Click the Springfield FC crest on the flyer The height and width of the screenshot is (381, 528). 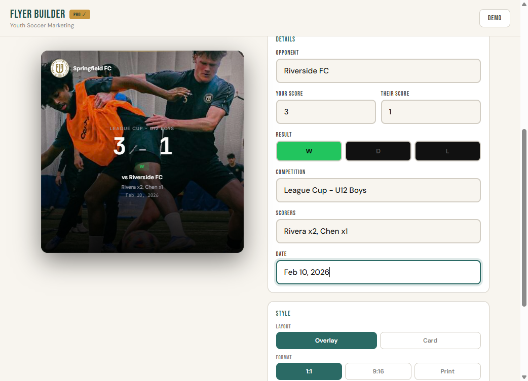pyautogui.click(x=60, y=68)
